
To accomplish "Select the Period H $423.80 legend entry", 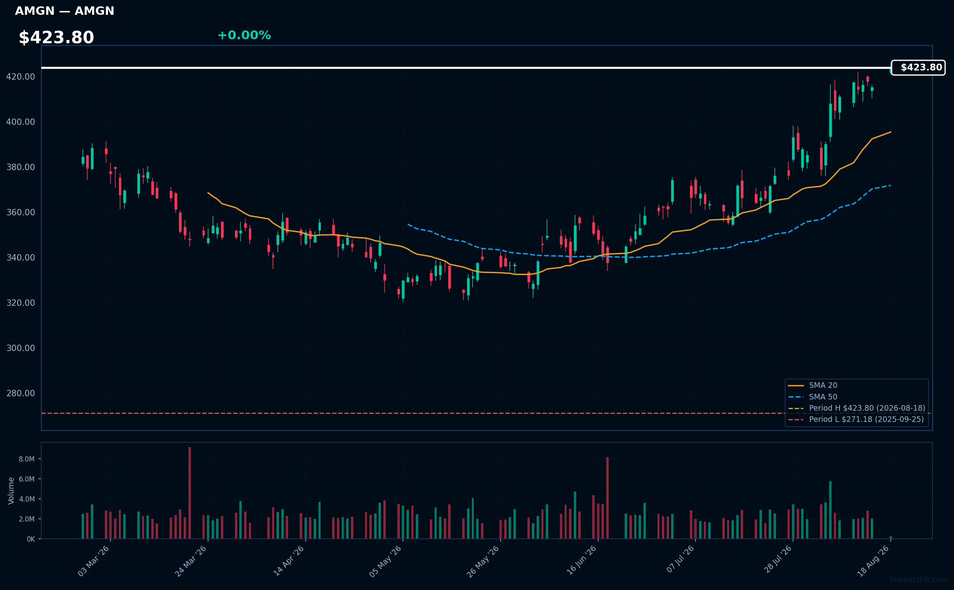I will point(856,408).
